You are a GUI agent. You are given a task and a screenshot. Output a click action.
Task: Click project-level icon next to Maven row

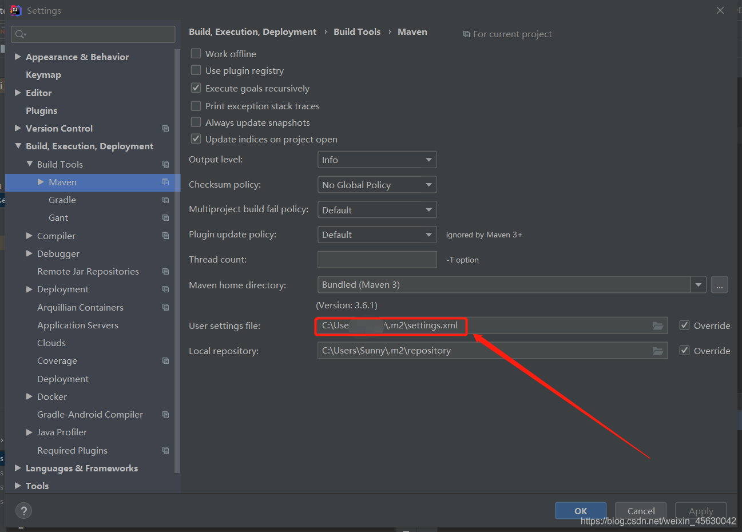point(165,182)
